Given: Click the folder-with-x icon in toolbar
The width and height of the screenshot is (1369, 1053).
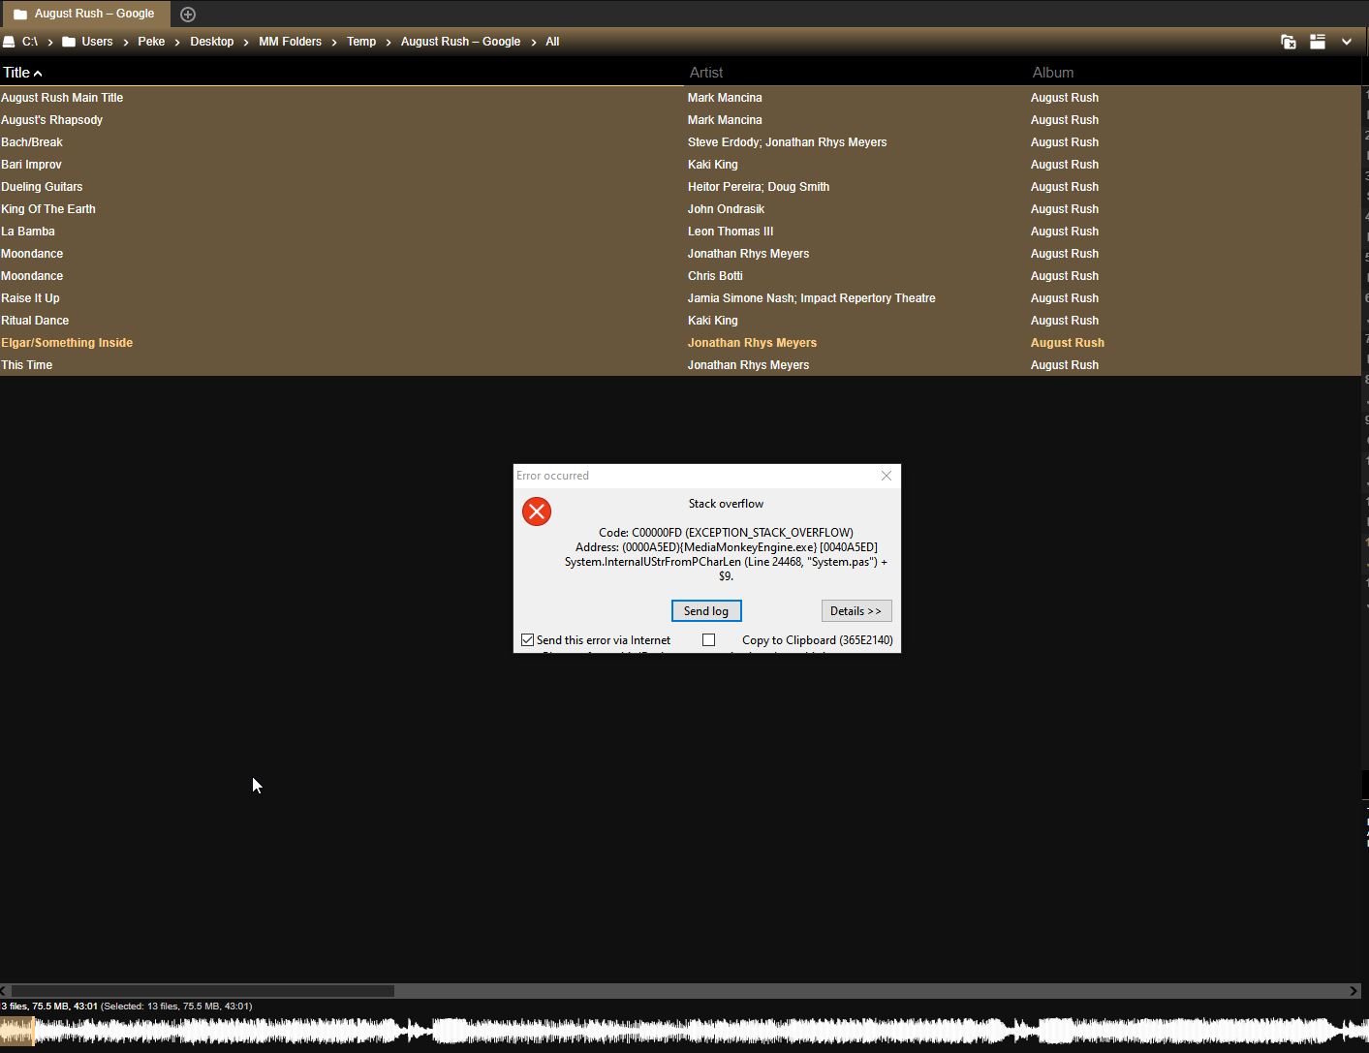Looking at the screenshot, I should point(1289,42).
